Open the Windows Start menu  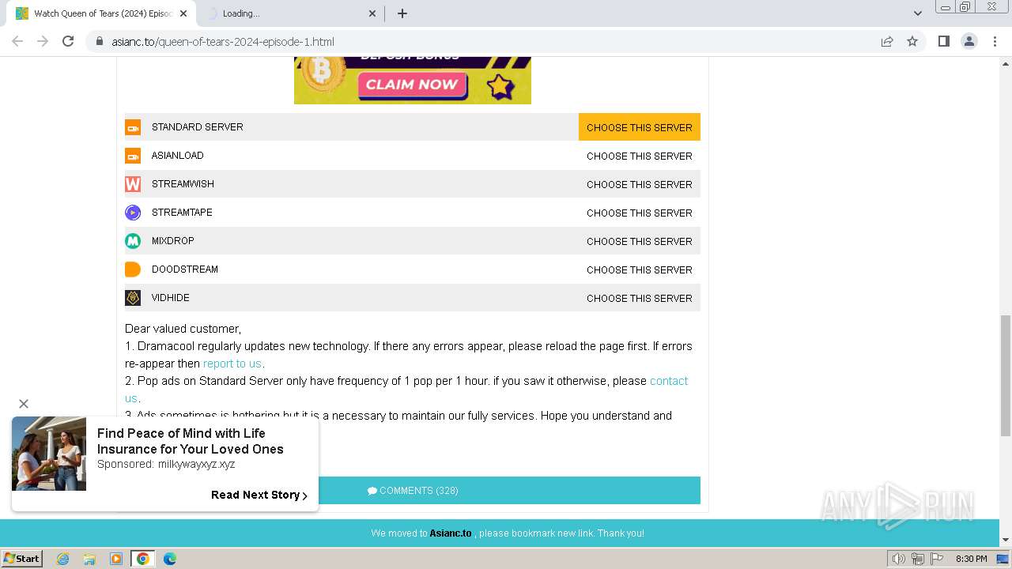pos(22,559)
